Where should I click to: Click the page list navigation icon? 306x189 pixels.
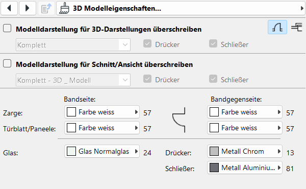(x=46, y=8)
